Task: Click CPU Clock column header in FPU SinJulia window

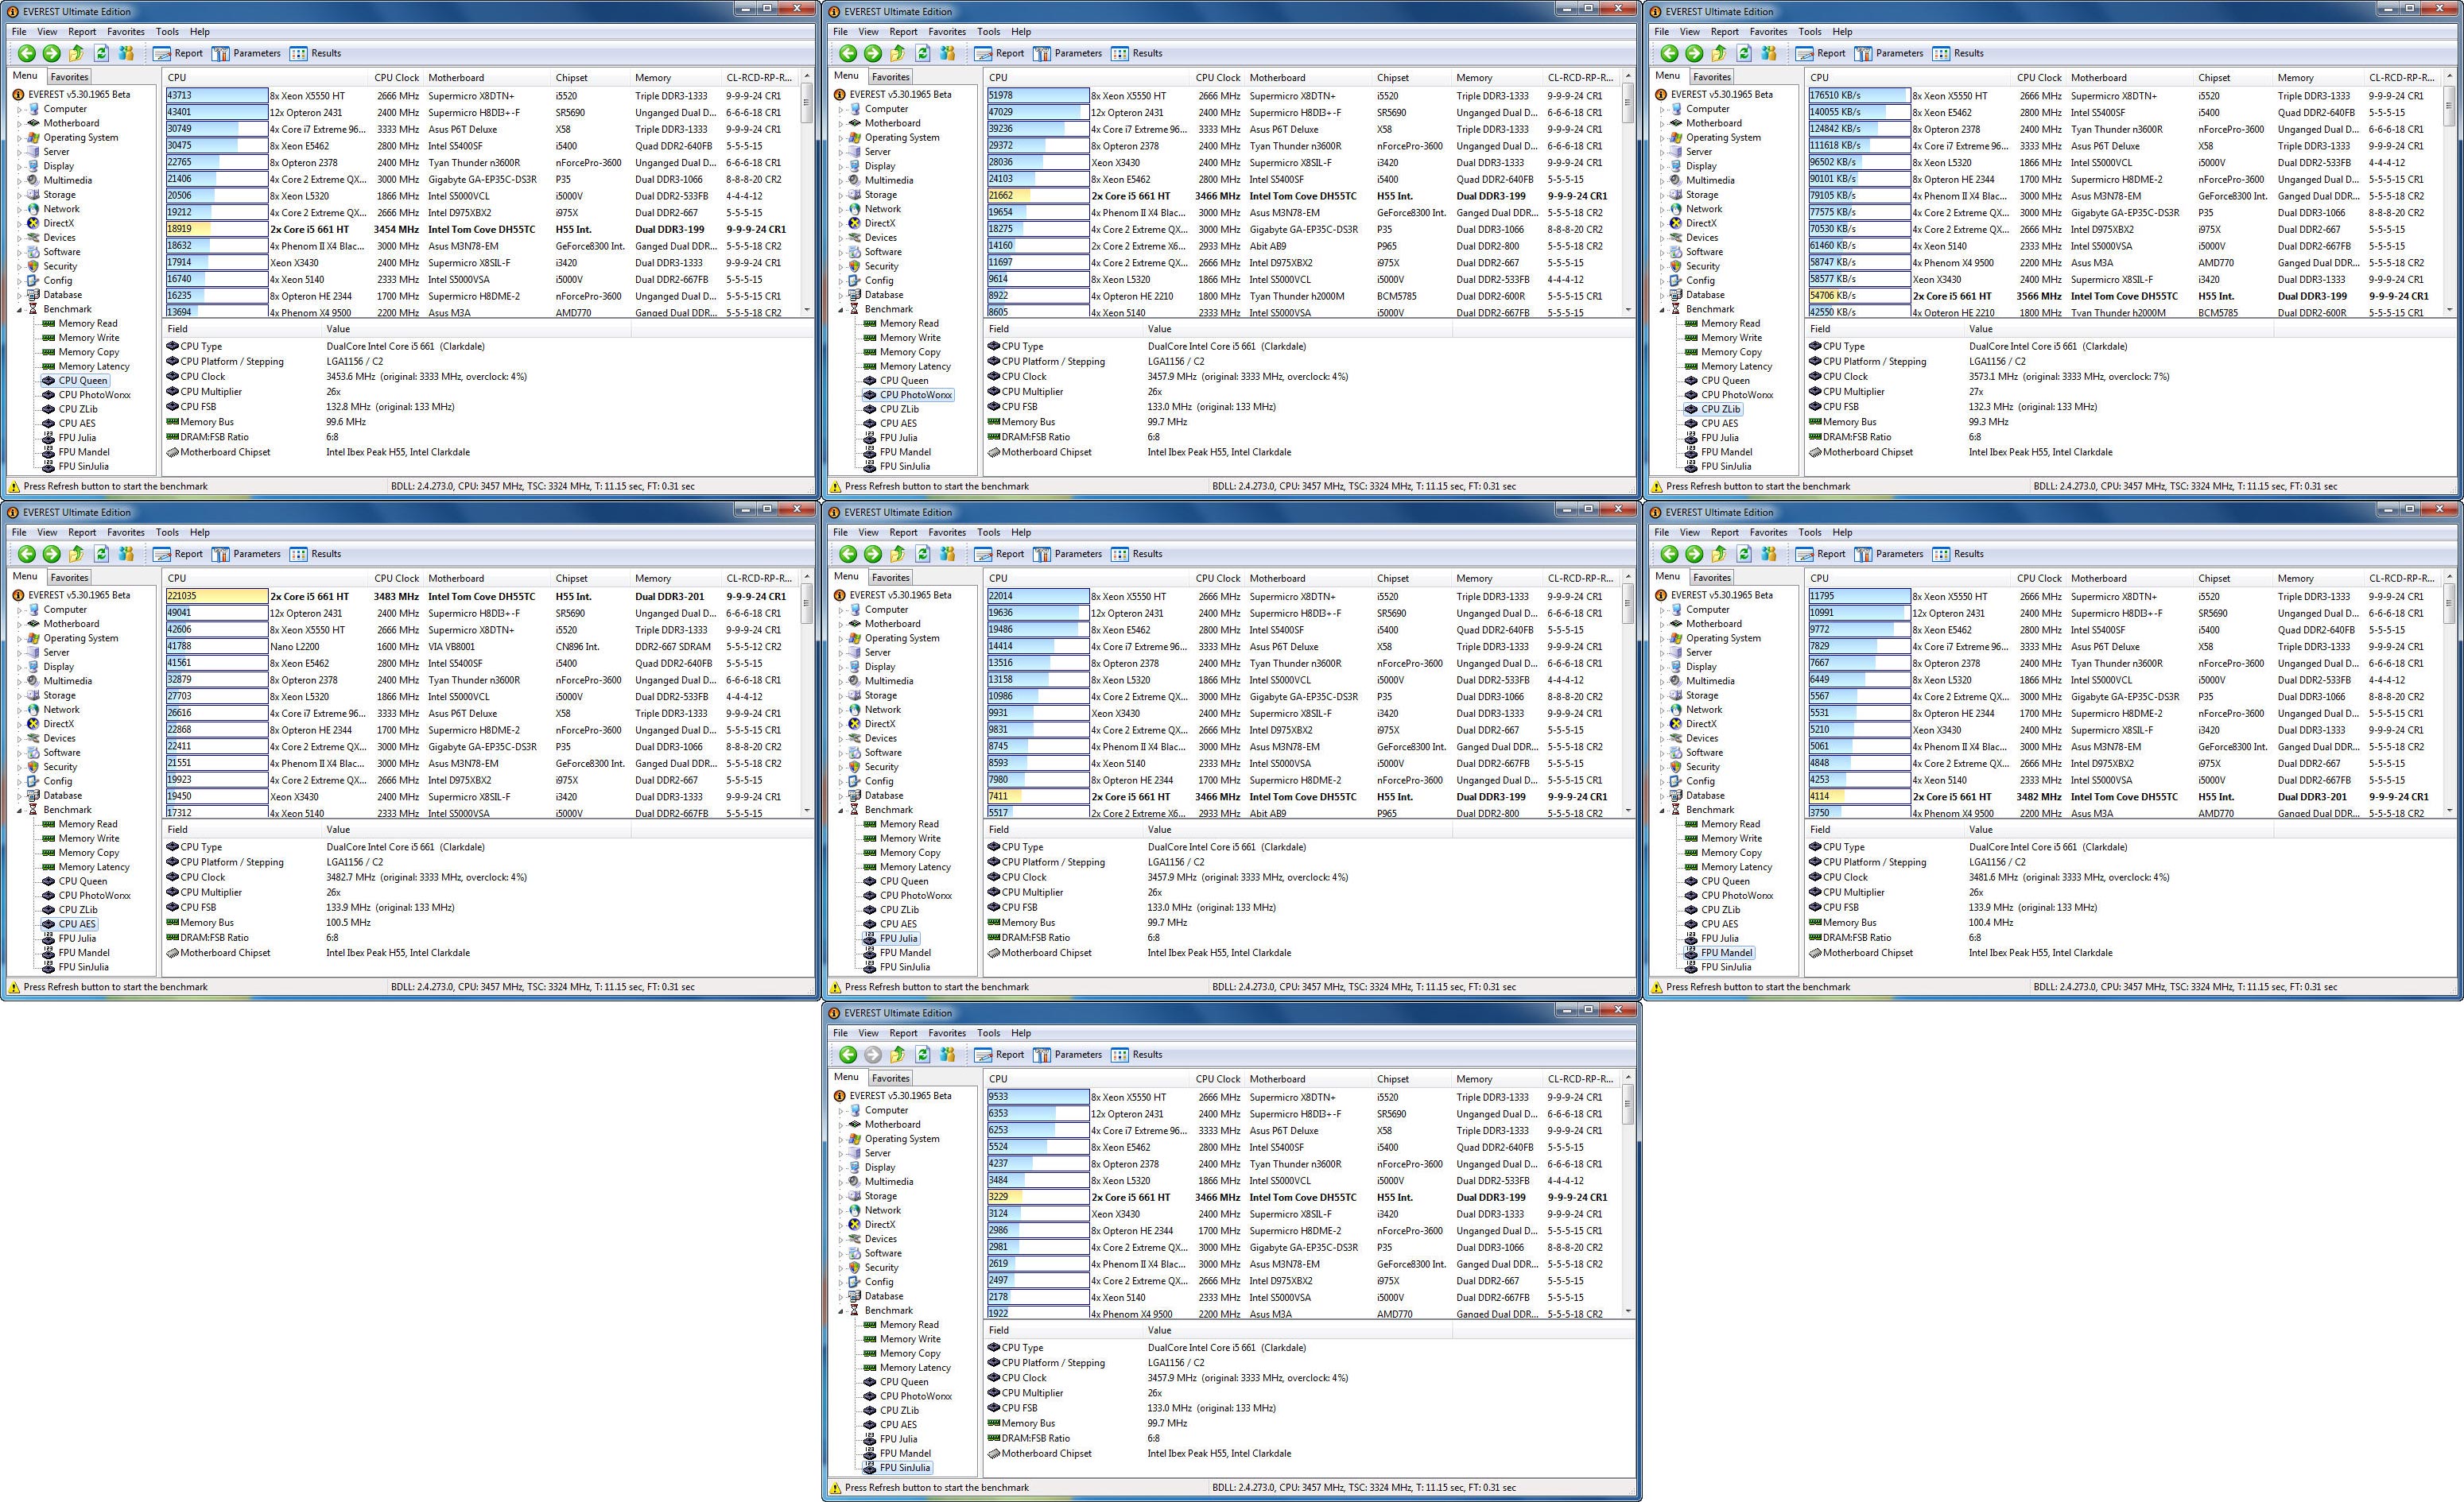Action: (x=1218, y=1079)
